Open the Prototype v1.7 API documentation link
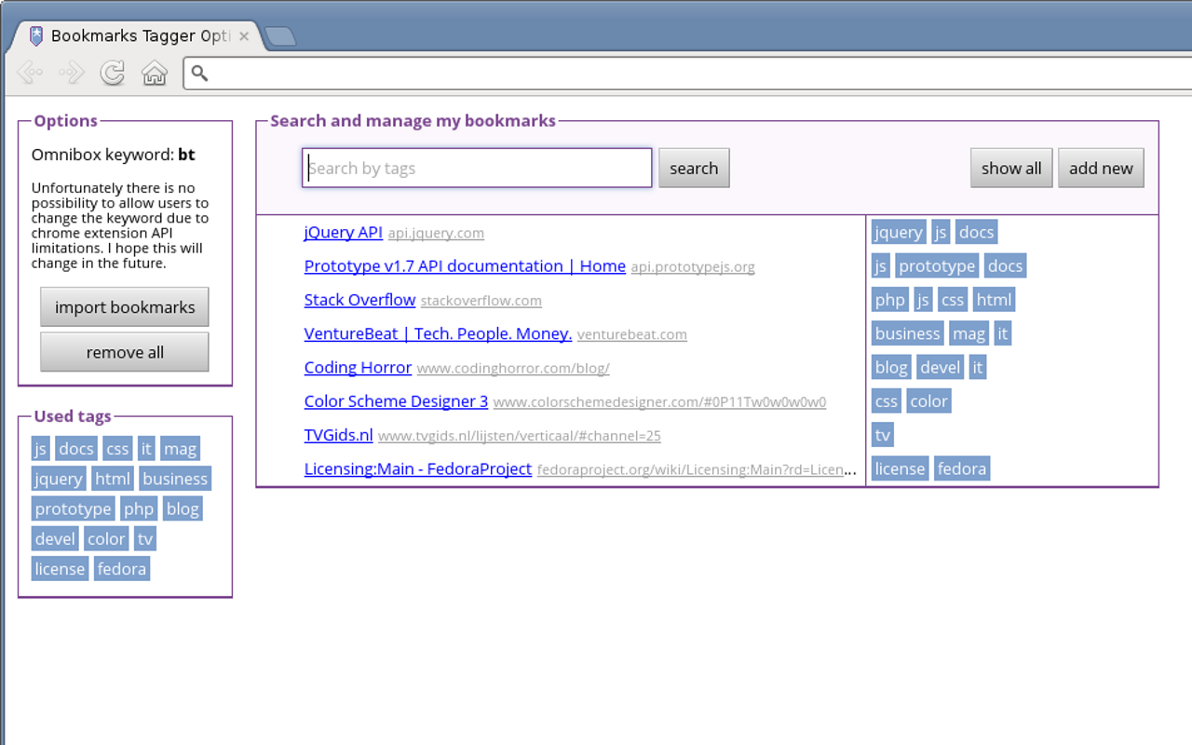Viewport: 1192px width, 745px height. pyautogui.click(x=465, y=266)
